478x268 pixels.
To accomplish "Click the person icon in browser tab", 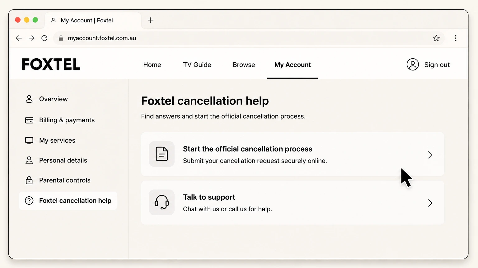I will tap(53, 20).
